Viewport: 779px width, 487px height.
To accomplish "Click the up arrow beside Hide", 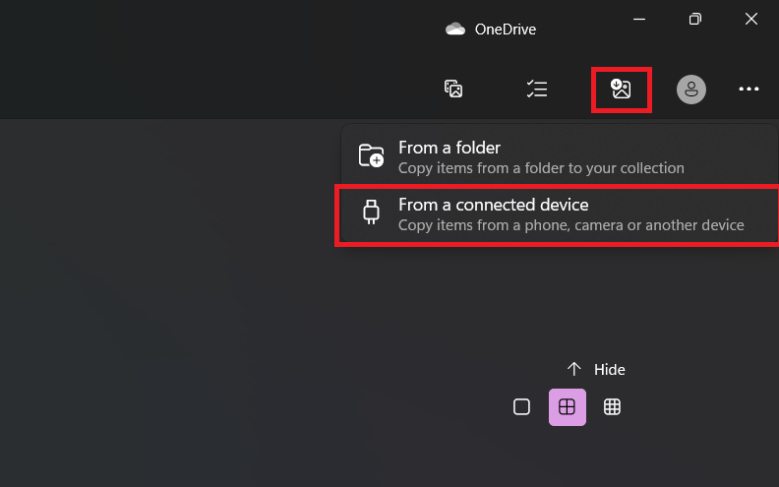I will [x=573, y=369].
